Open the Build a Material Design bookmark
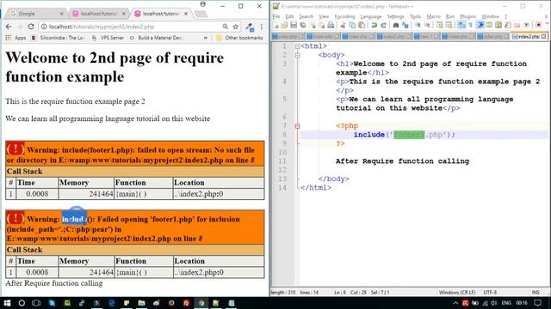The width and height of the screenshot is (551, 309). click(156, 38)
